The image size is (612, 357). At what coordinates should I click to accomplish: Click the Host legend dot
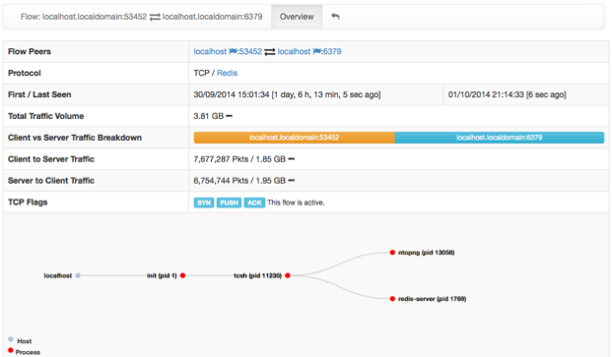point(11,339)
